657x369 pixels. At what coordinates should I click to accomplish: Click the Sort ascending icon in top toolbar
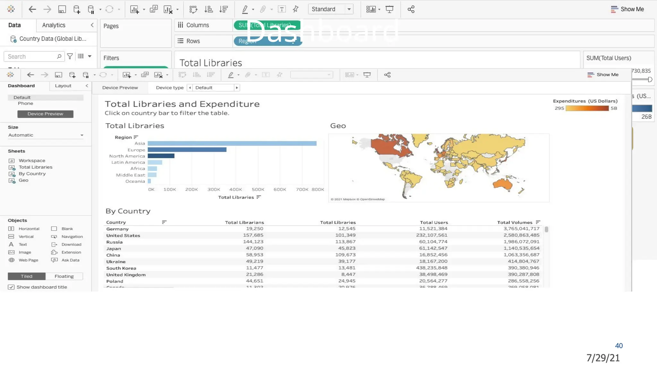click(209, 9)
